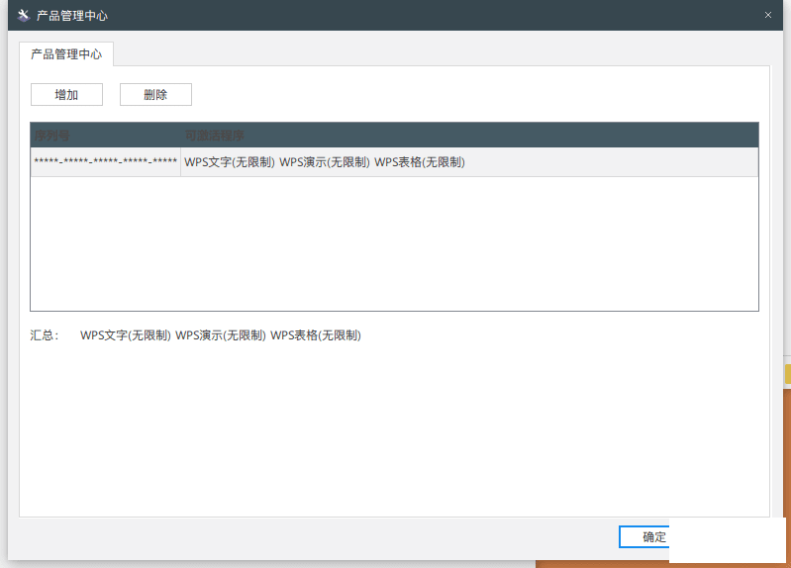Close the 产品管理中心 dialog
This screenshot has height=568, width=791.
point(768,15)
